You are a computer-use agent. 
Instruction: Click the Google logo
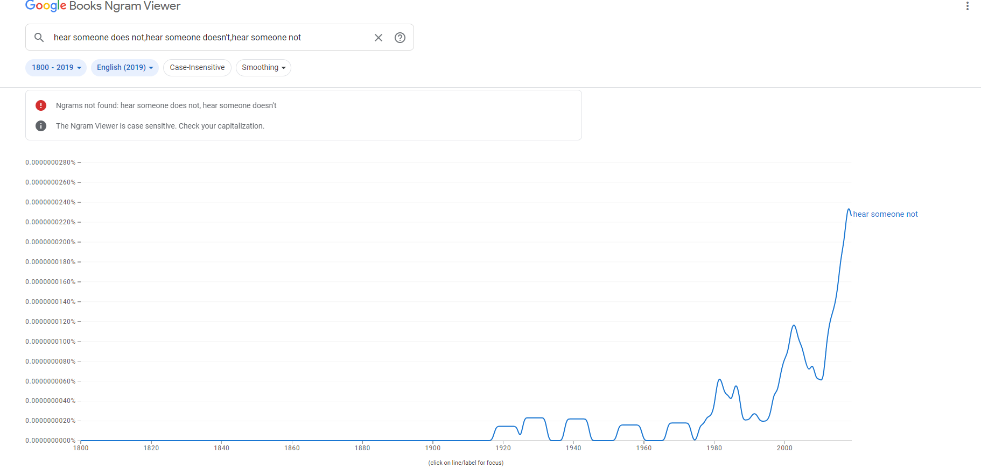coord(46,6)
